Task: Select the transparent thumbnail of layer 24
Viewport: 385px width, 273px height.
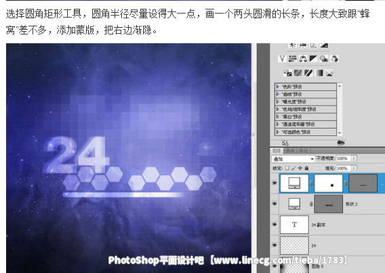Action: pos(294,245)
